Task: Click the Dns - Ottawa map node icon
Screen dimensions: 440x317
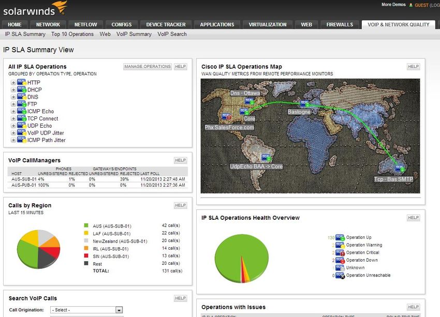Action: (x=250, y=101)
